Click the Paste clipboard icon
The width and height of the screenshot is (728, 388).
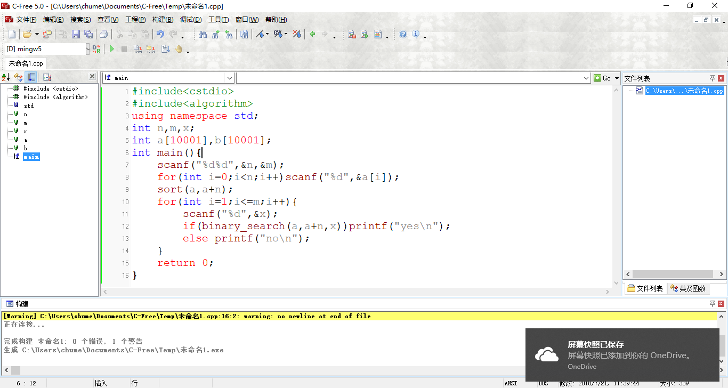[145, 34]
